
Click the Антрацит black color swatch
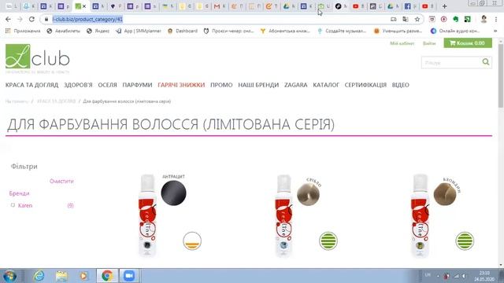coord(173,193)
